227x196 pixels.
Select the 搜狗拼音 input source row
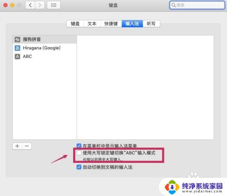44,39
